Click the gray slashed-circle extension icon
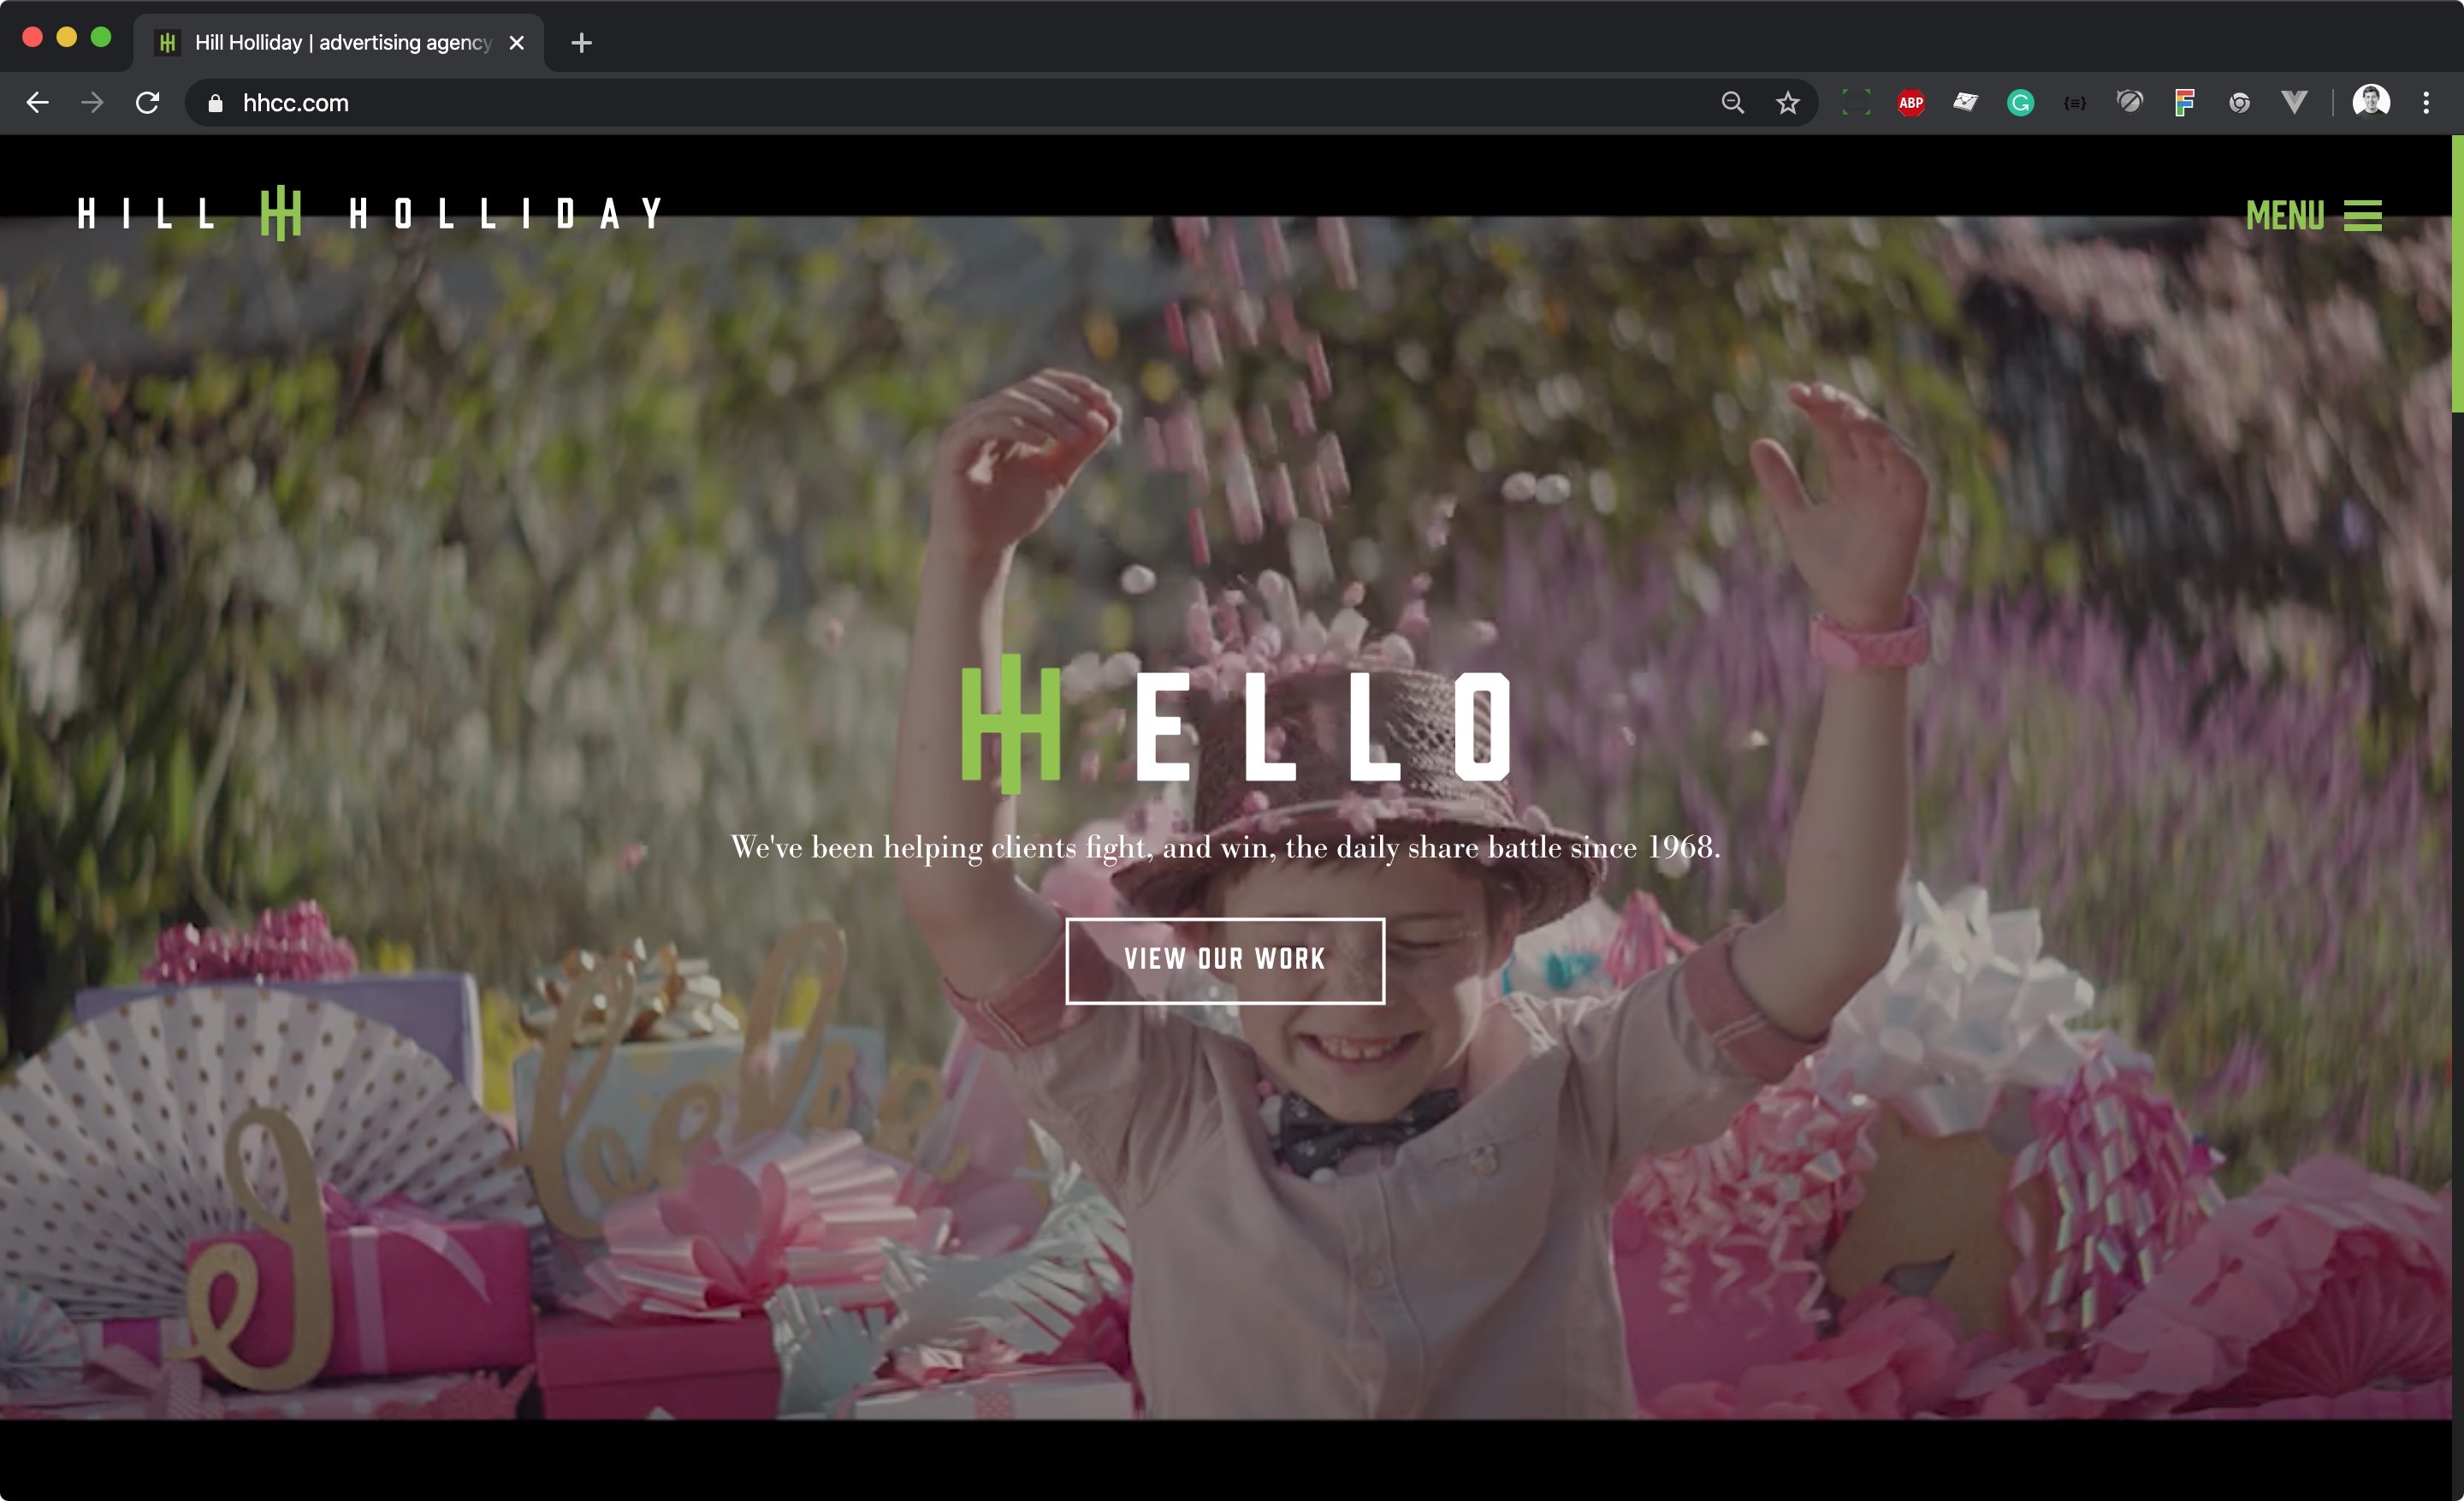 2130,102
